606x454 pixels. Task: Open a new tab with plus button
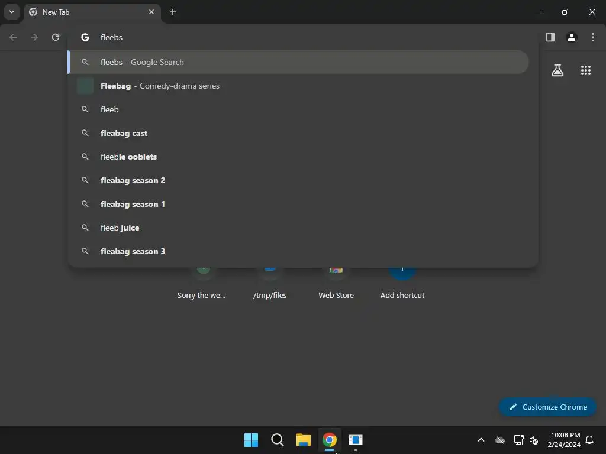pyautogui.click(x=173, y=12)
